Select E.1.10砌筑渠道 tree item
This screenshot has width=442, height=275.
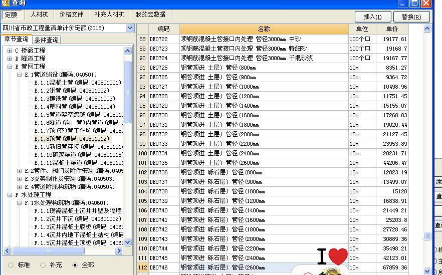coord(79,155)
